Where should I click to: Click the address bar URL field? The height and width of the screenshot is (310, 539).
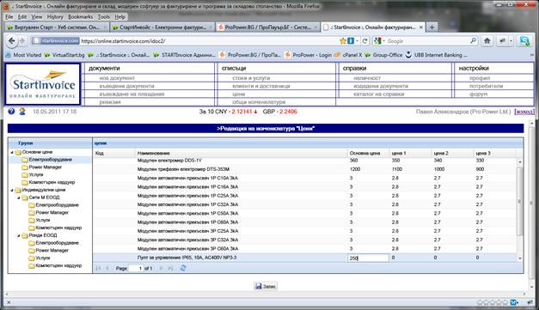(x=210, y=41)
